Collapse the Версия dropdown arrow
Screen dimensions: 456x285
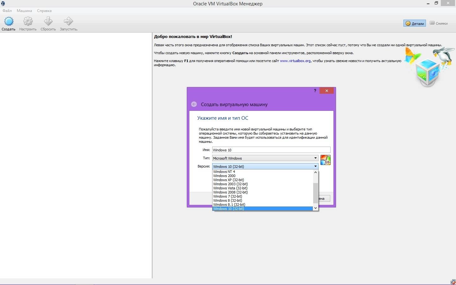(x=315, y=166)
